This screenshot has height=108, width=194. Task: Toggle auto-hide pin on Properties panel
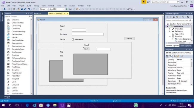coord(189,50)
